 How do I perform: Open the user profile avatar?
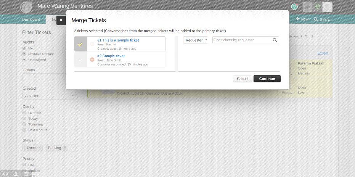[327, 7]
